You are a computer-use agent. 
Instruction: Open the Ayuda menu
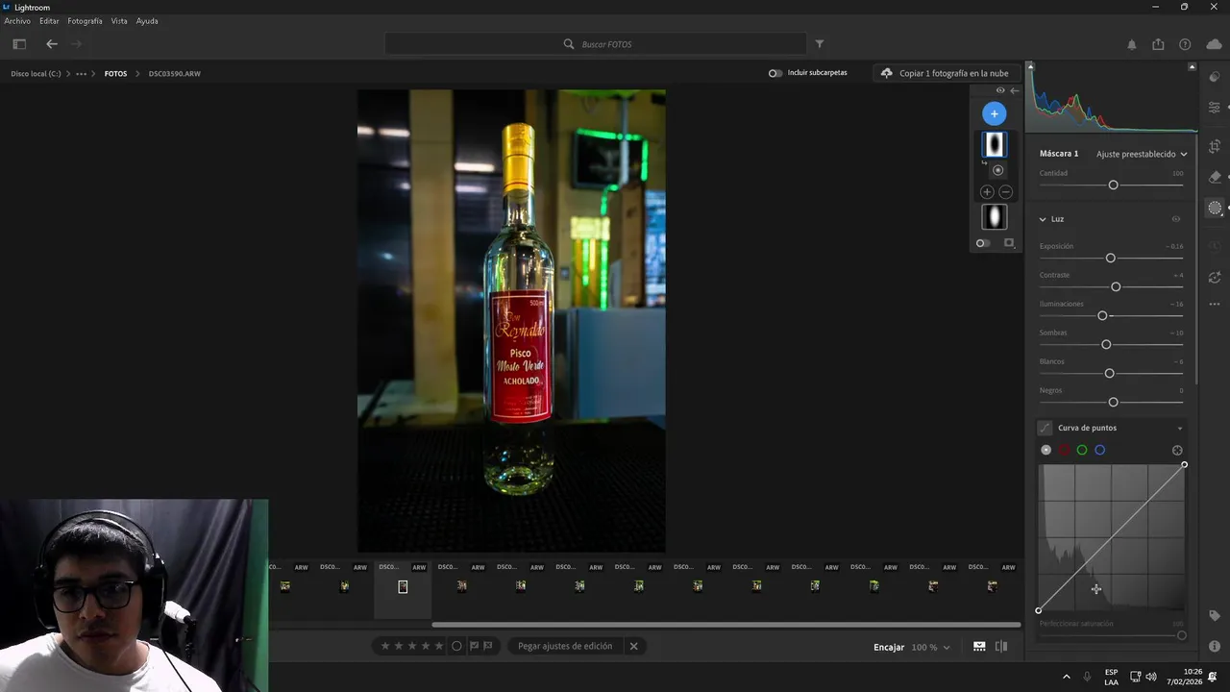pos(147,21)
